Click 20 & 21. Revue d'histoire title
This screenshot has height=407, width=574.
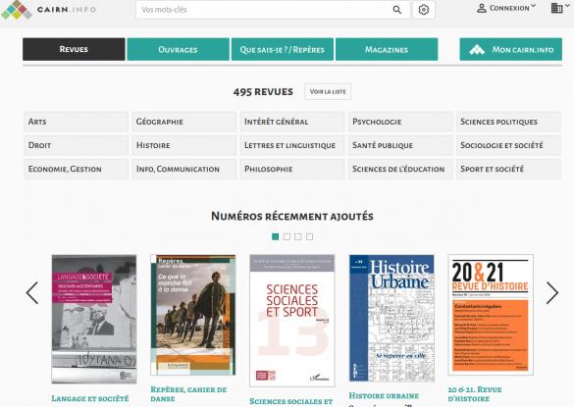475,394
